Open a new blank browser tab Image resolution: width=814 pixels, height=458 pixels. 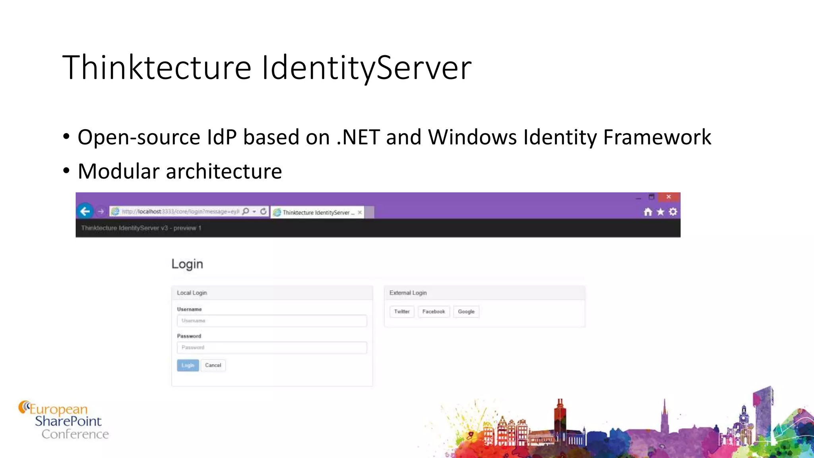[370, 212]
